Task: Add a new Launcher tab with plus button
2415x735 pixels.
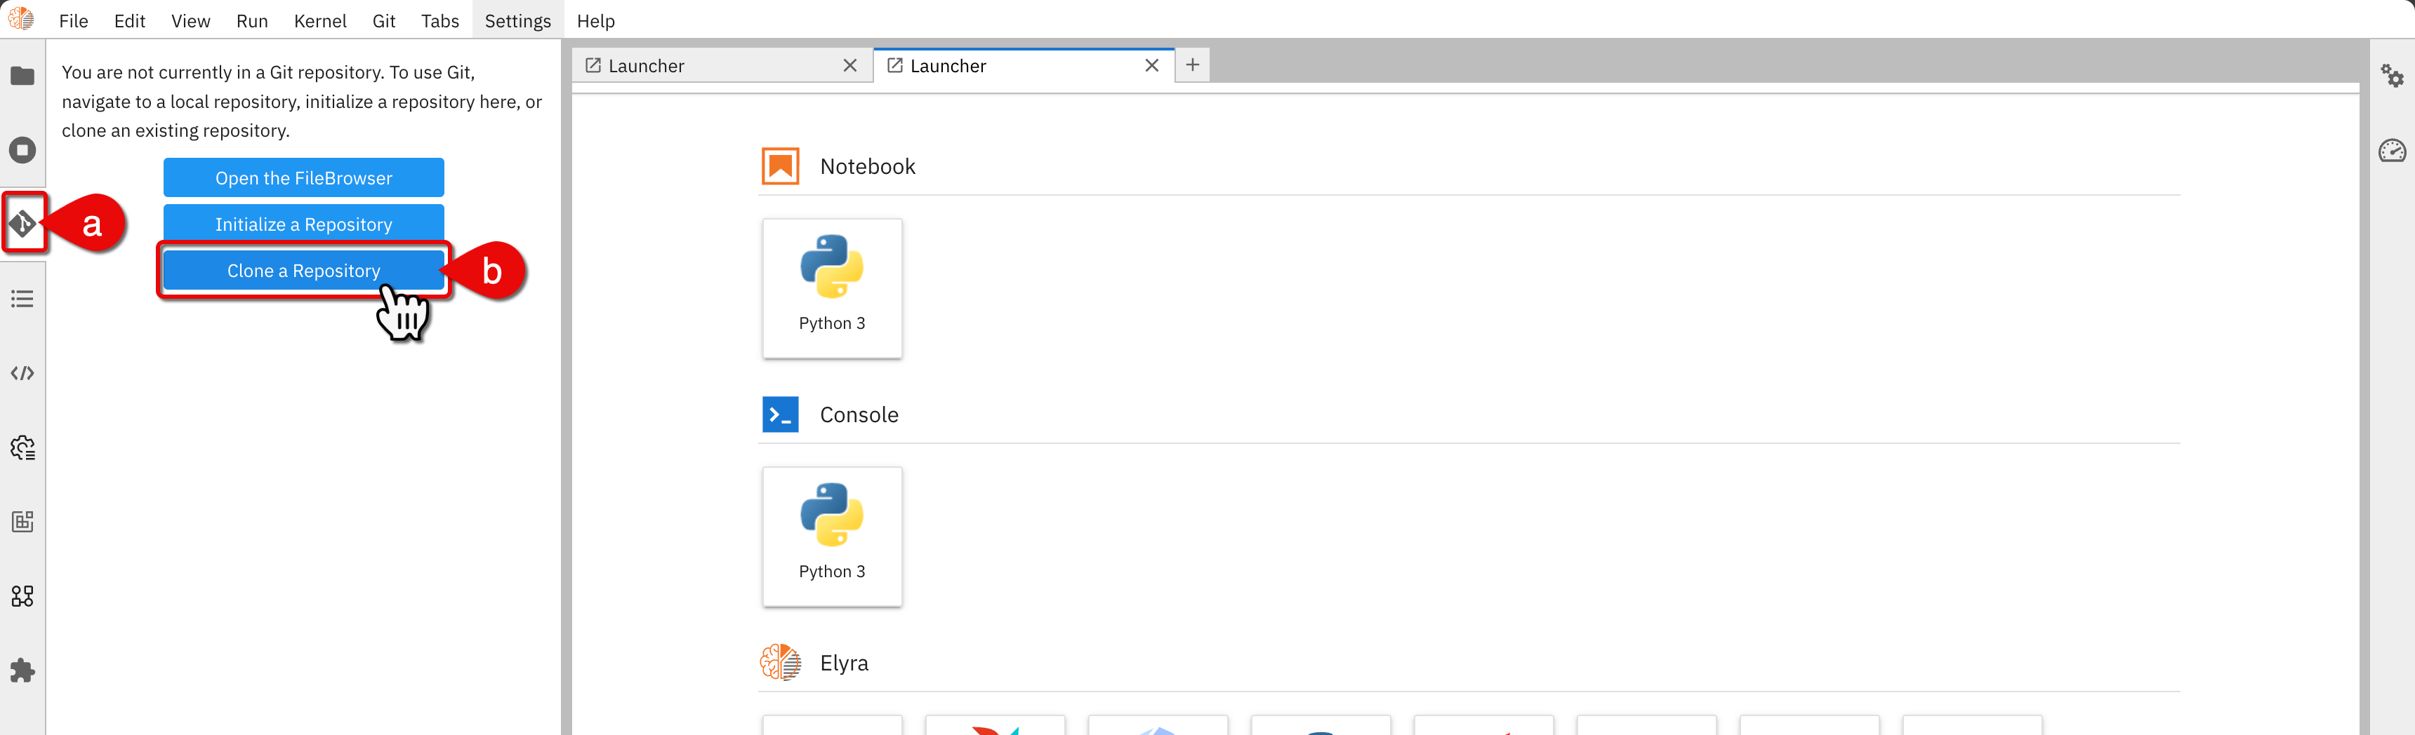Action: (1191, 65)
